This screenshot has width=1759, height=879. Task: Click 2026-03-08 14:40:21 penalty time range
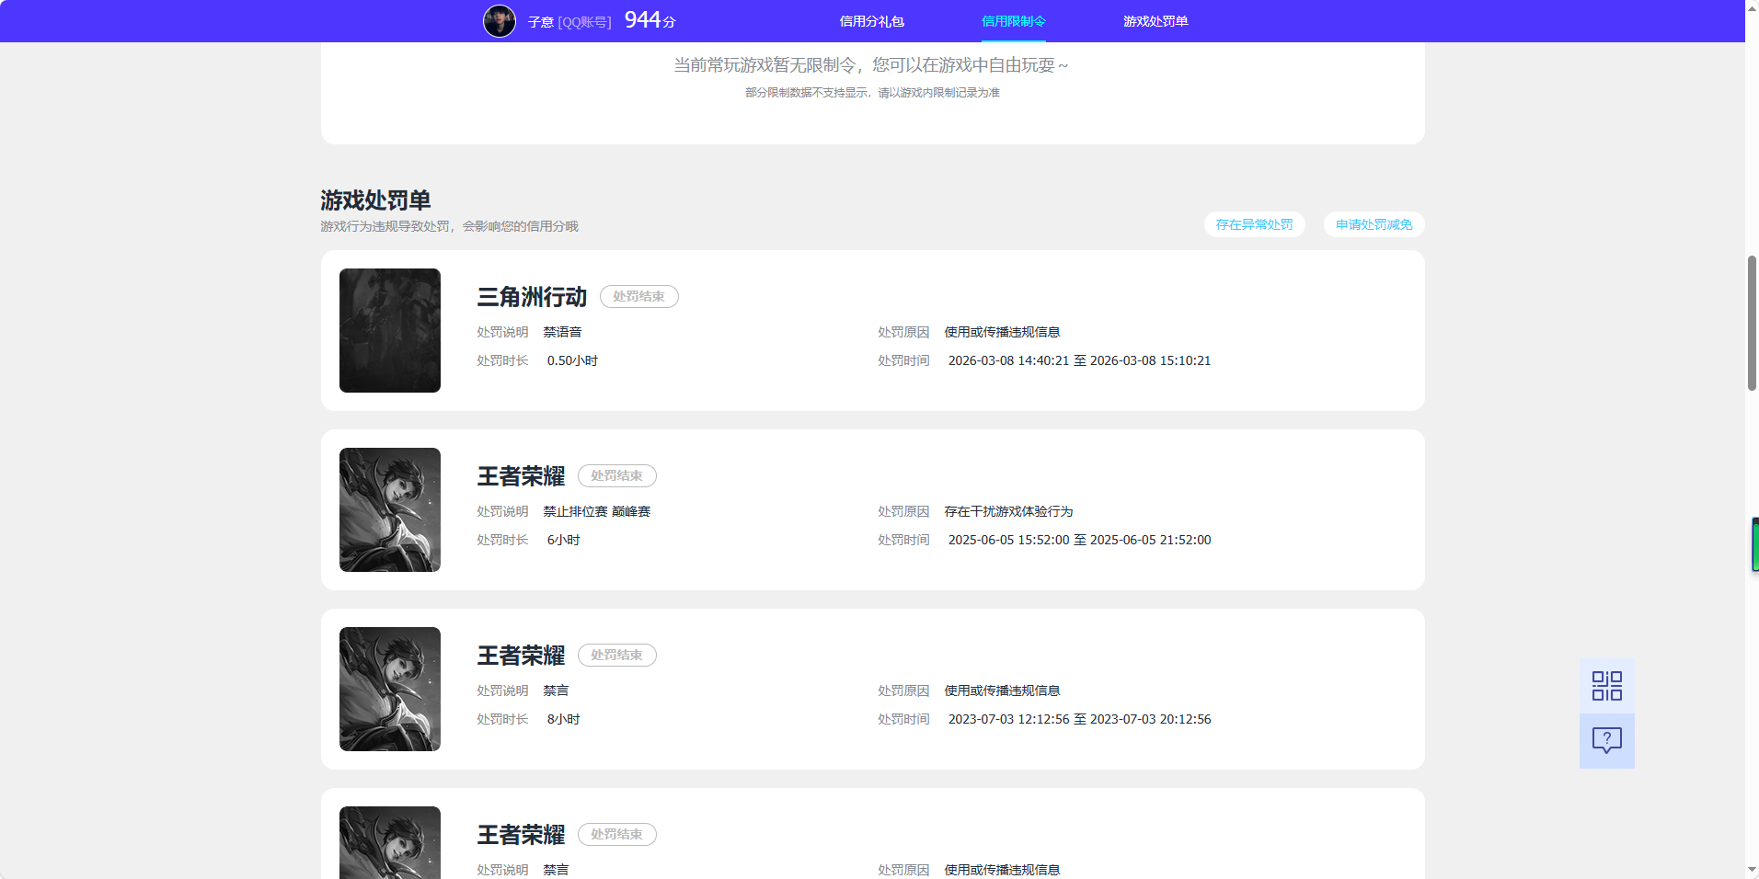pyautogui.click(x=1079, y=360)
